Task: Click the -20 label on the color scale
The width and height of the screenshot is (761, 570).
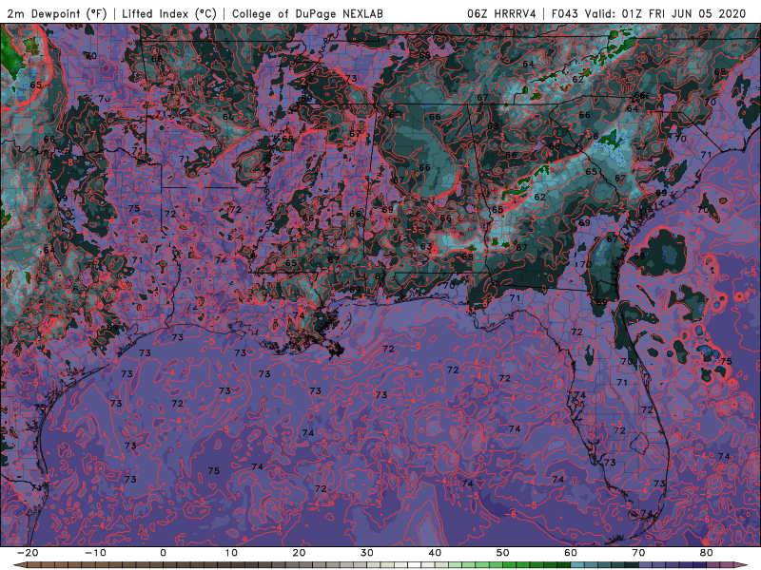Action: pyautogui.click(x=28, y=553)
